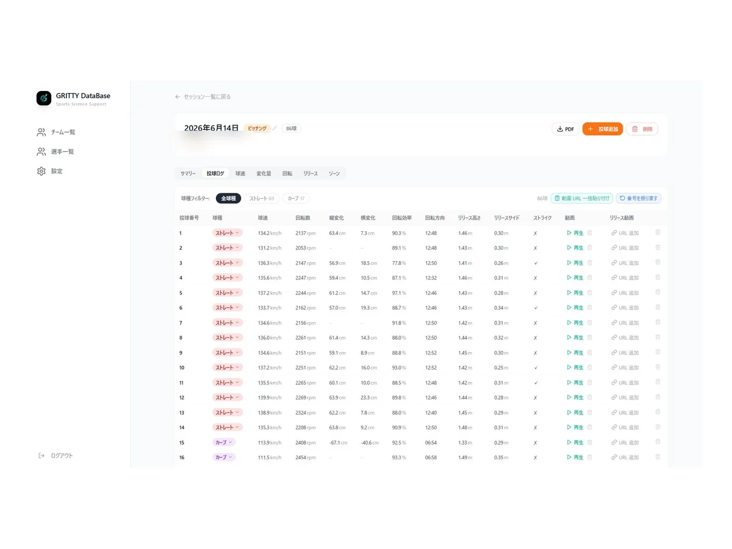The image size is (732, 549).
Task: Click the orange 投球追加 button
Action: [x=603, y=129]
